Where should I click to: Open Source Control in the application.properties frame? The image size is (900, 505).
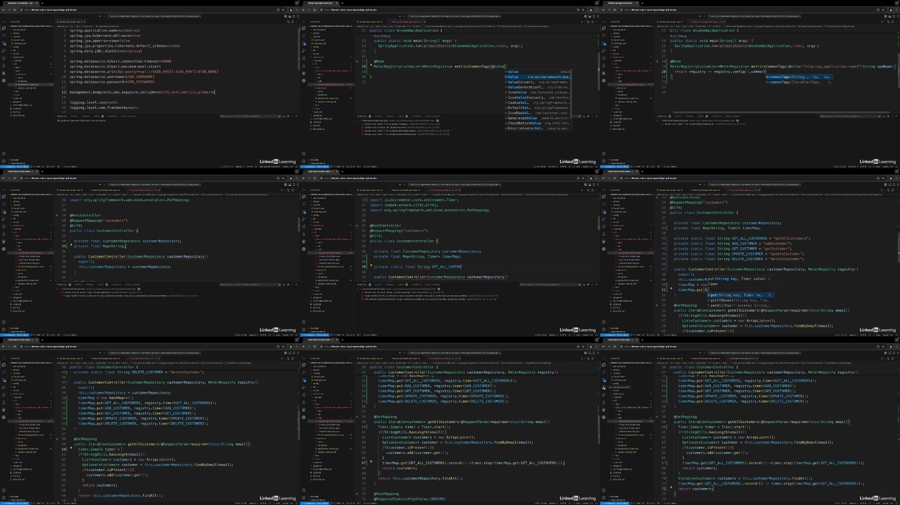pos(4,43)
